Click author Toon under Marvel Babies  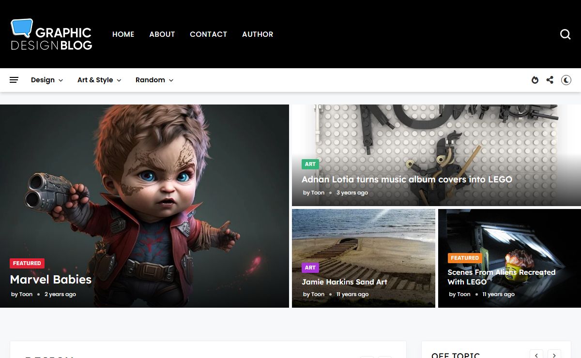coord(26,294)
